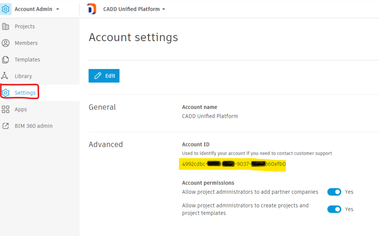Toggle off adding partner companies permission

tap(334, 192)
